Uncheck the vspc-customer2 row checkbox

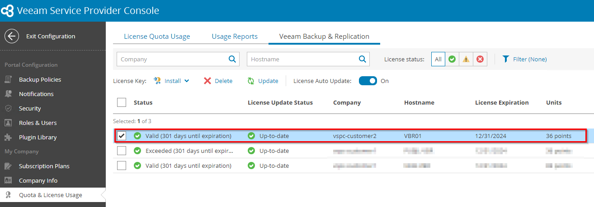[x=122, y=136]
